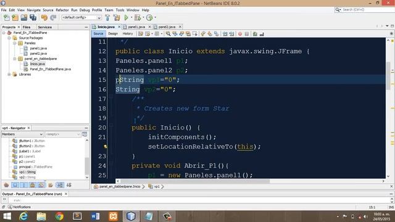Click the Save All toolbar icon
The width and height of the screenshot is (395, 222).
33,18
